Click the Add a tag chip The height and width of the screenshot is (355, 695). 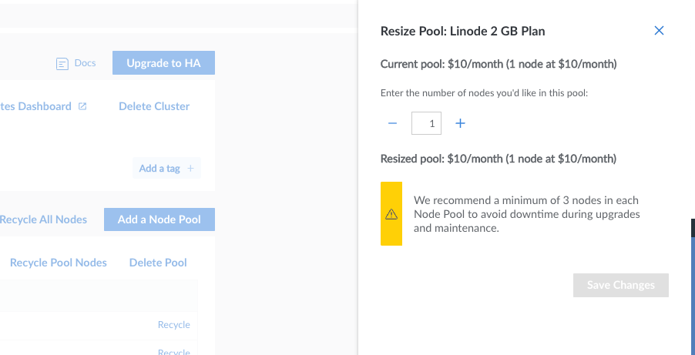[x=166, y=169]
